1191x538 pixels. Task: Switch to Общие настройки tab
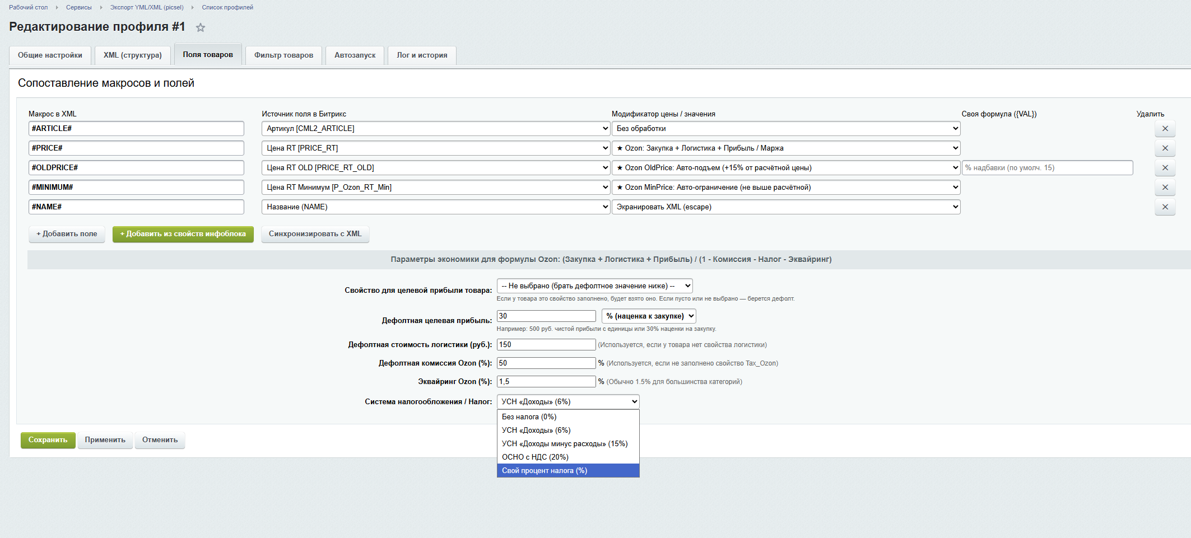50,55
